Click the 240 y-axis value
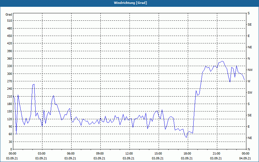 click(10, 89)
